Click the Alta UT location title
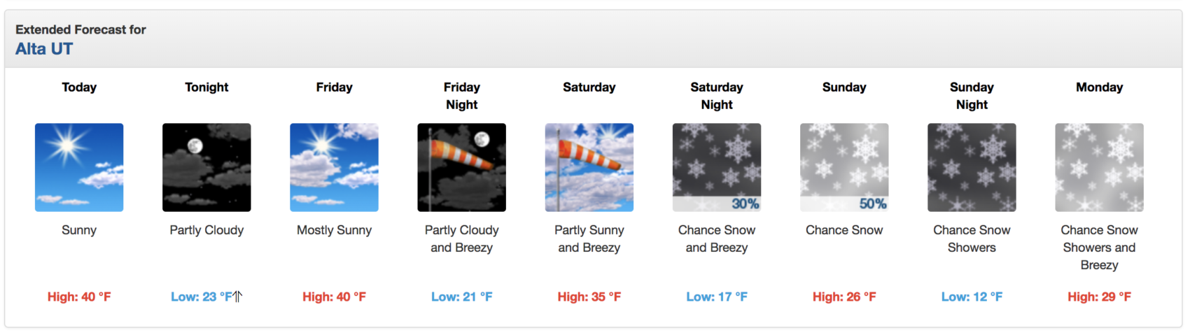The height and width of the screenshot is (335, 1190). click(44, 49)
